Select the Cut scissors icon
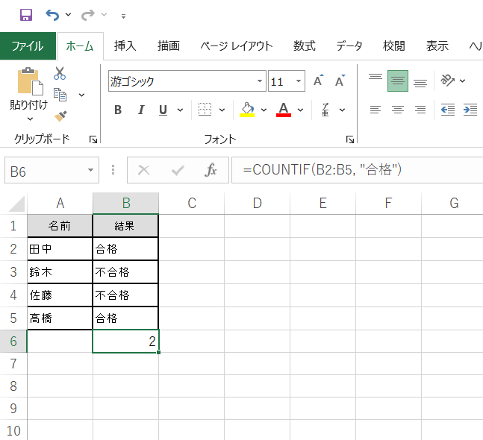 tap(60, 74)
